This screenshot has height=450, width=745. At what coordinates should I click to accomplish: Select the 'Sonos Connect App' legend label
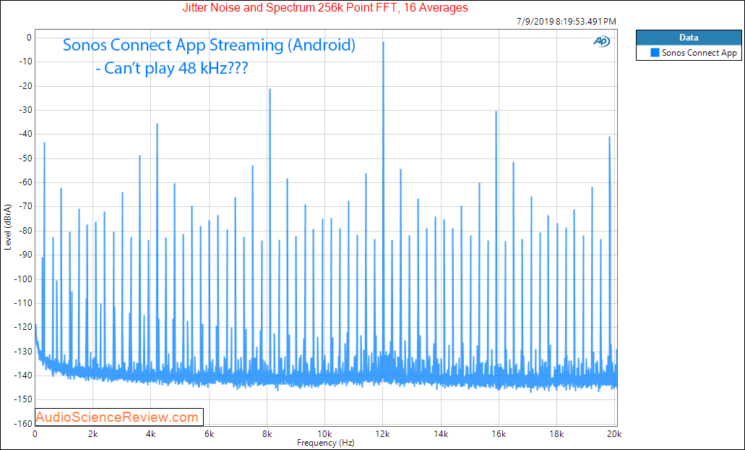tap(699, 53)
